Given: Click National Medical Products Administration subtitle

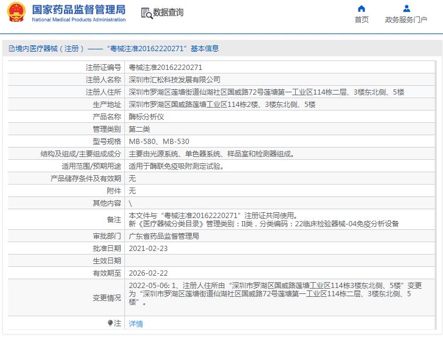Looking at the screenshot, I should coord(79,19).
